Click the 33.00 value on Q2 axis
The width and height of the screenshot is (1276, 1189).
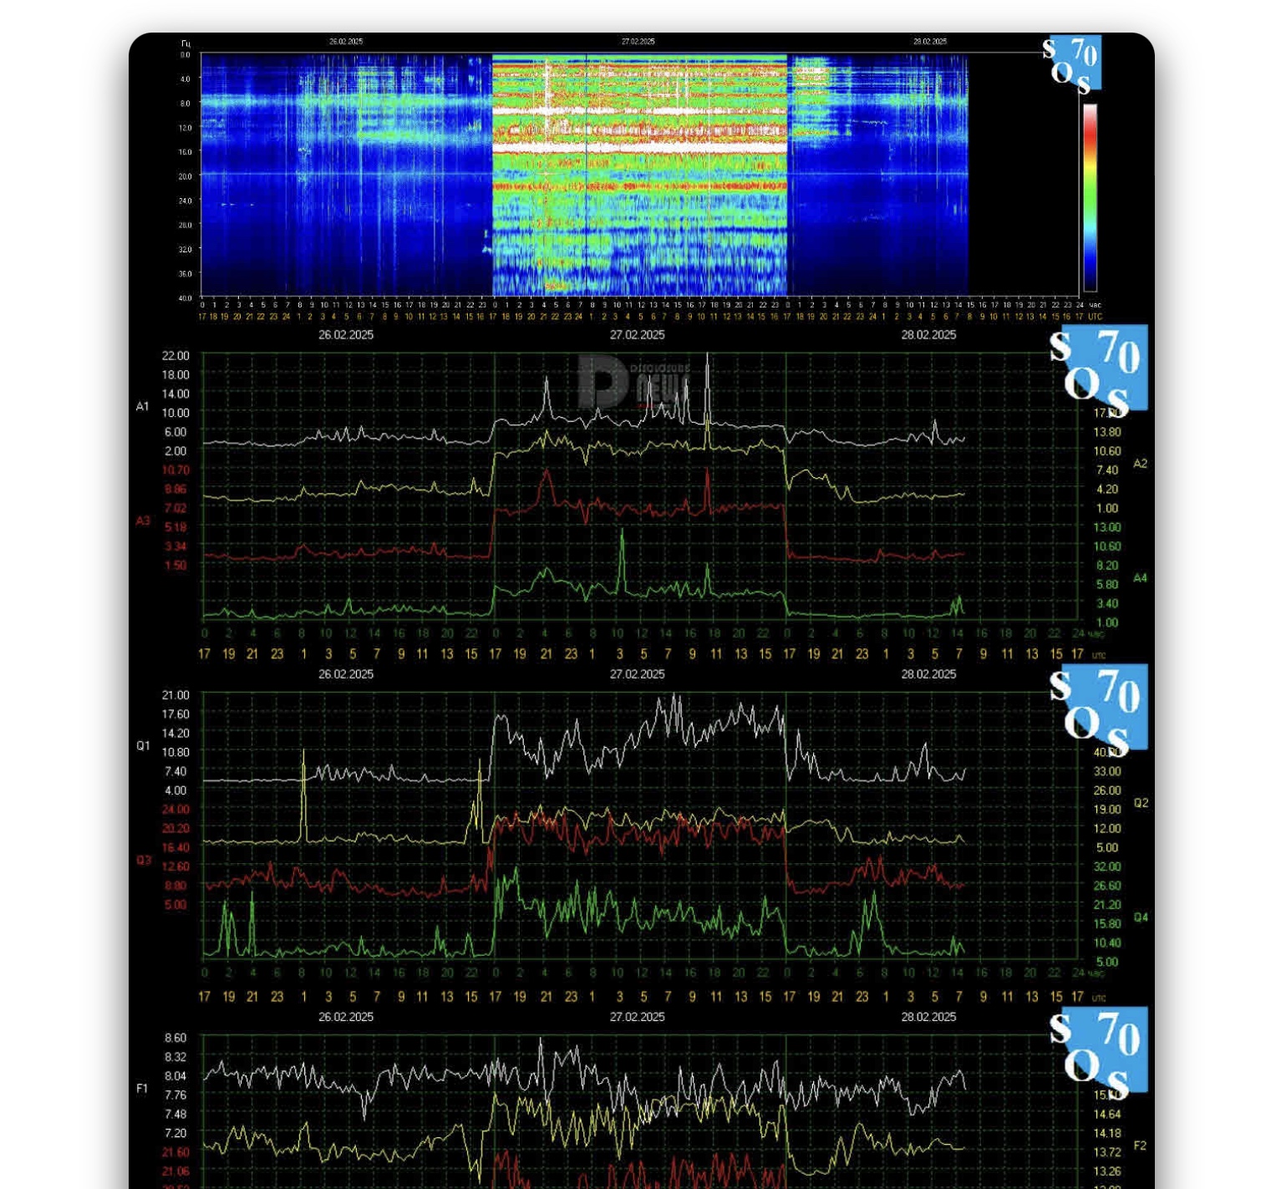1107,771
